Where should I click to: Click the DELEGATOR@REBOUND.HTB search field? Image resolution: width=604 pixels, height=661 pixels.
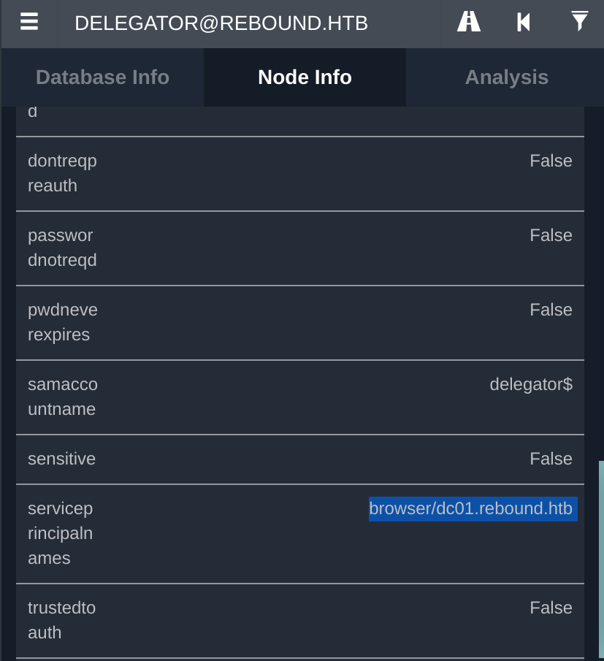(x=248, y=23)
